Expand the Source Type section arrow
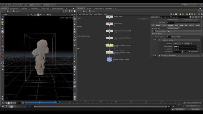The height and width of the screenshot is (114, 203). [152, 28]
